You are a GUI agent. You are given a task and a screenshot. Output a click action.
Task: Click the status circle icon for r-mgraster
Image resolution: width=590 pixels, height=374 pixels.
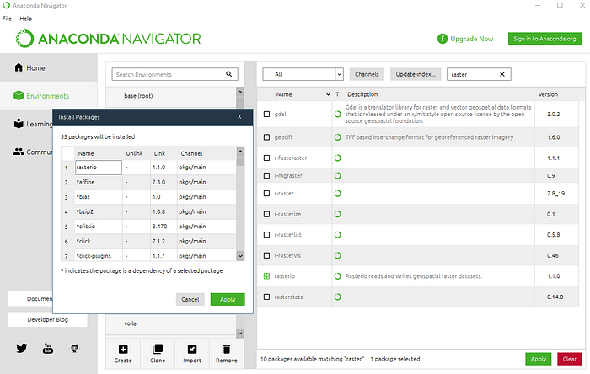click(x=337, y=175)
